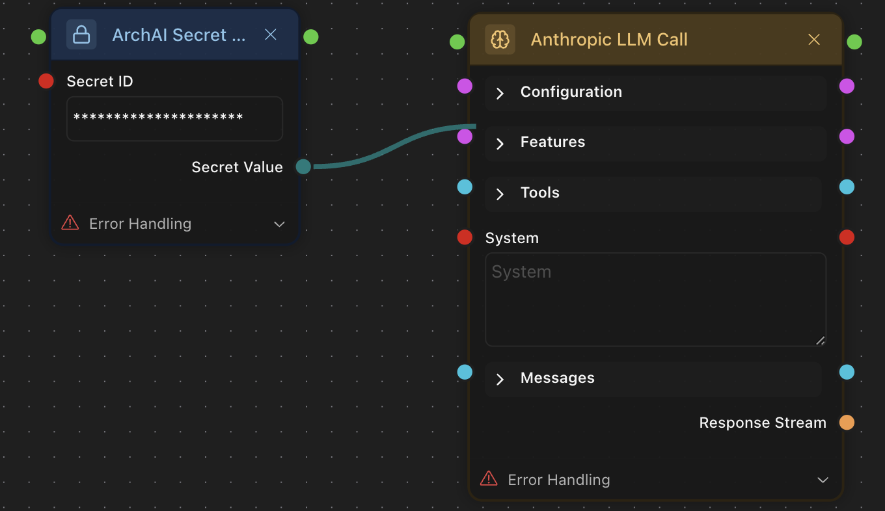Screen dimensions: 885x511
Task: Click the red System port on right side
Action: point(847,237)
